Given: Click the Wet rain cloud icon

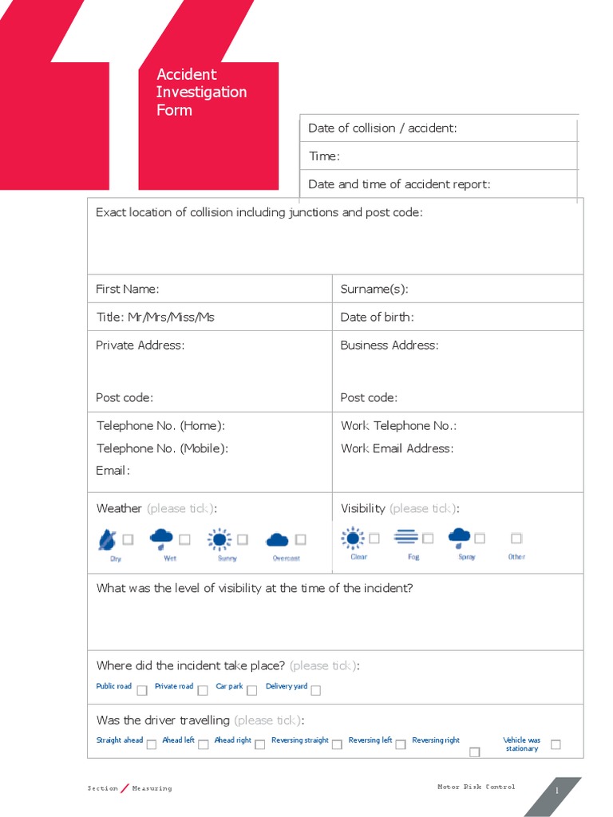Looking at the screenshot, I should [162, 539].
